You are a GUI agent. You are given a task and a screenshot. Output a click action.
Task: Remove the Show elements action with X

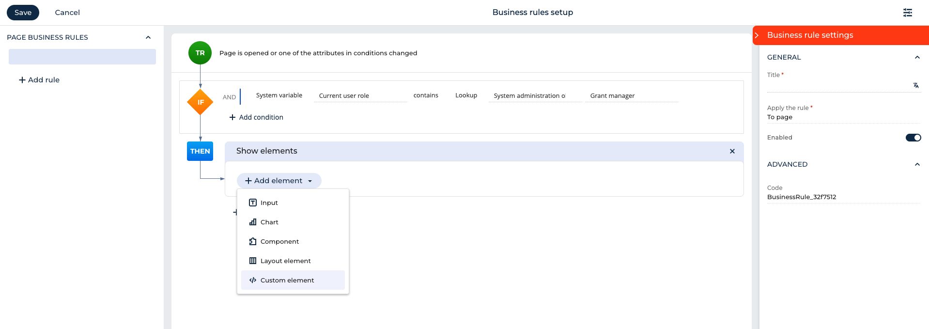732,151
